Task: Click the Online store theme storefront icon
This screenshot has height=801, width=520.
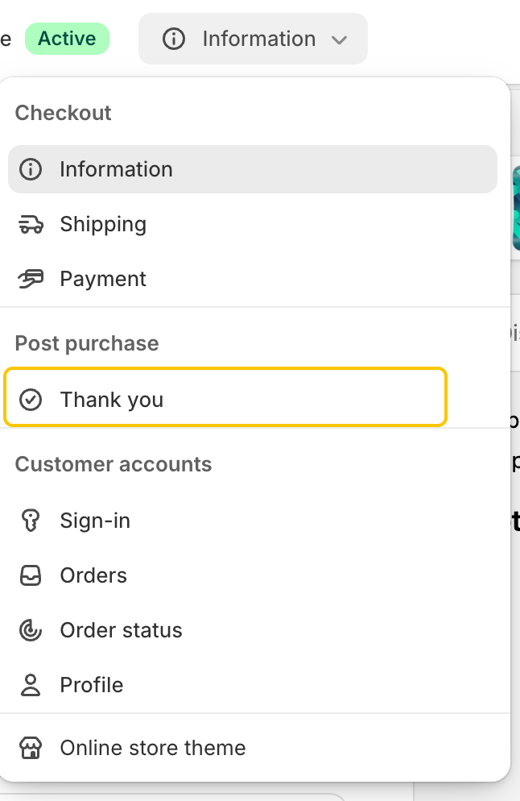Action: 31,748
